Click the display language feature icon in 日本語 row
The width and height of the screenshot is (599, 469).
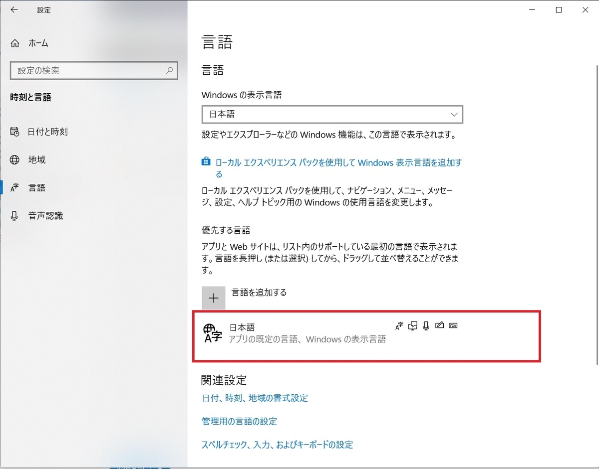pos(399,326)
